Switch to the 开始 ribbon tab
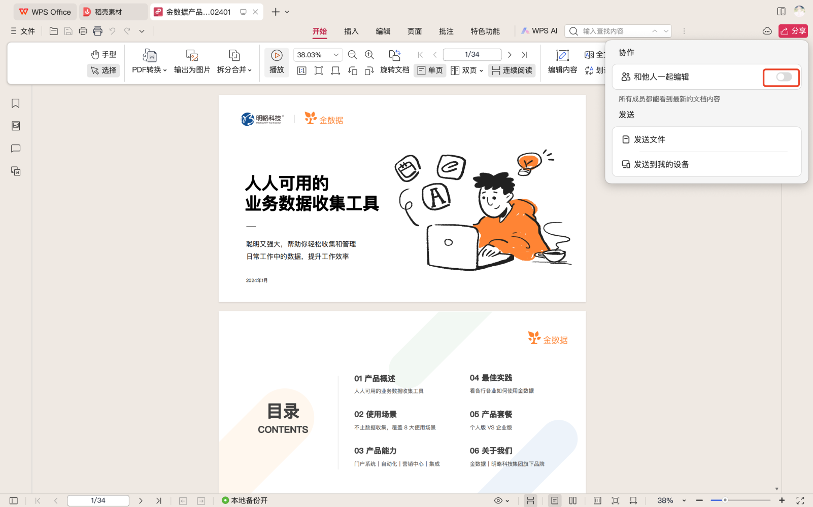The image size is (813, 507). tap(320, 31)
